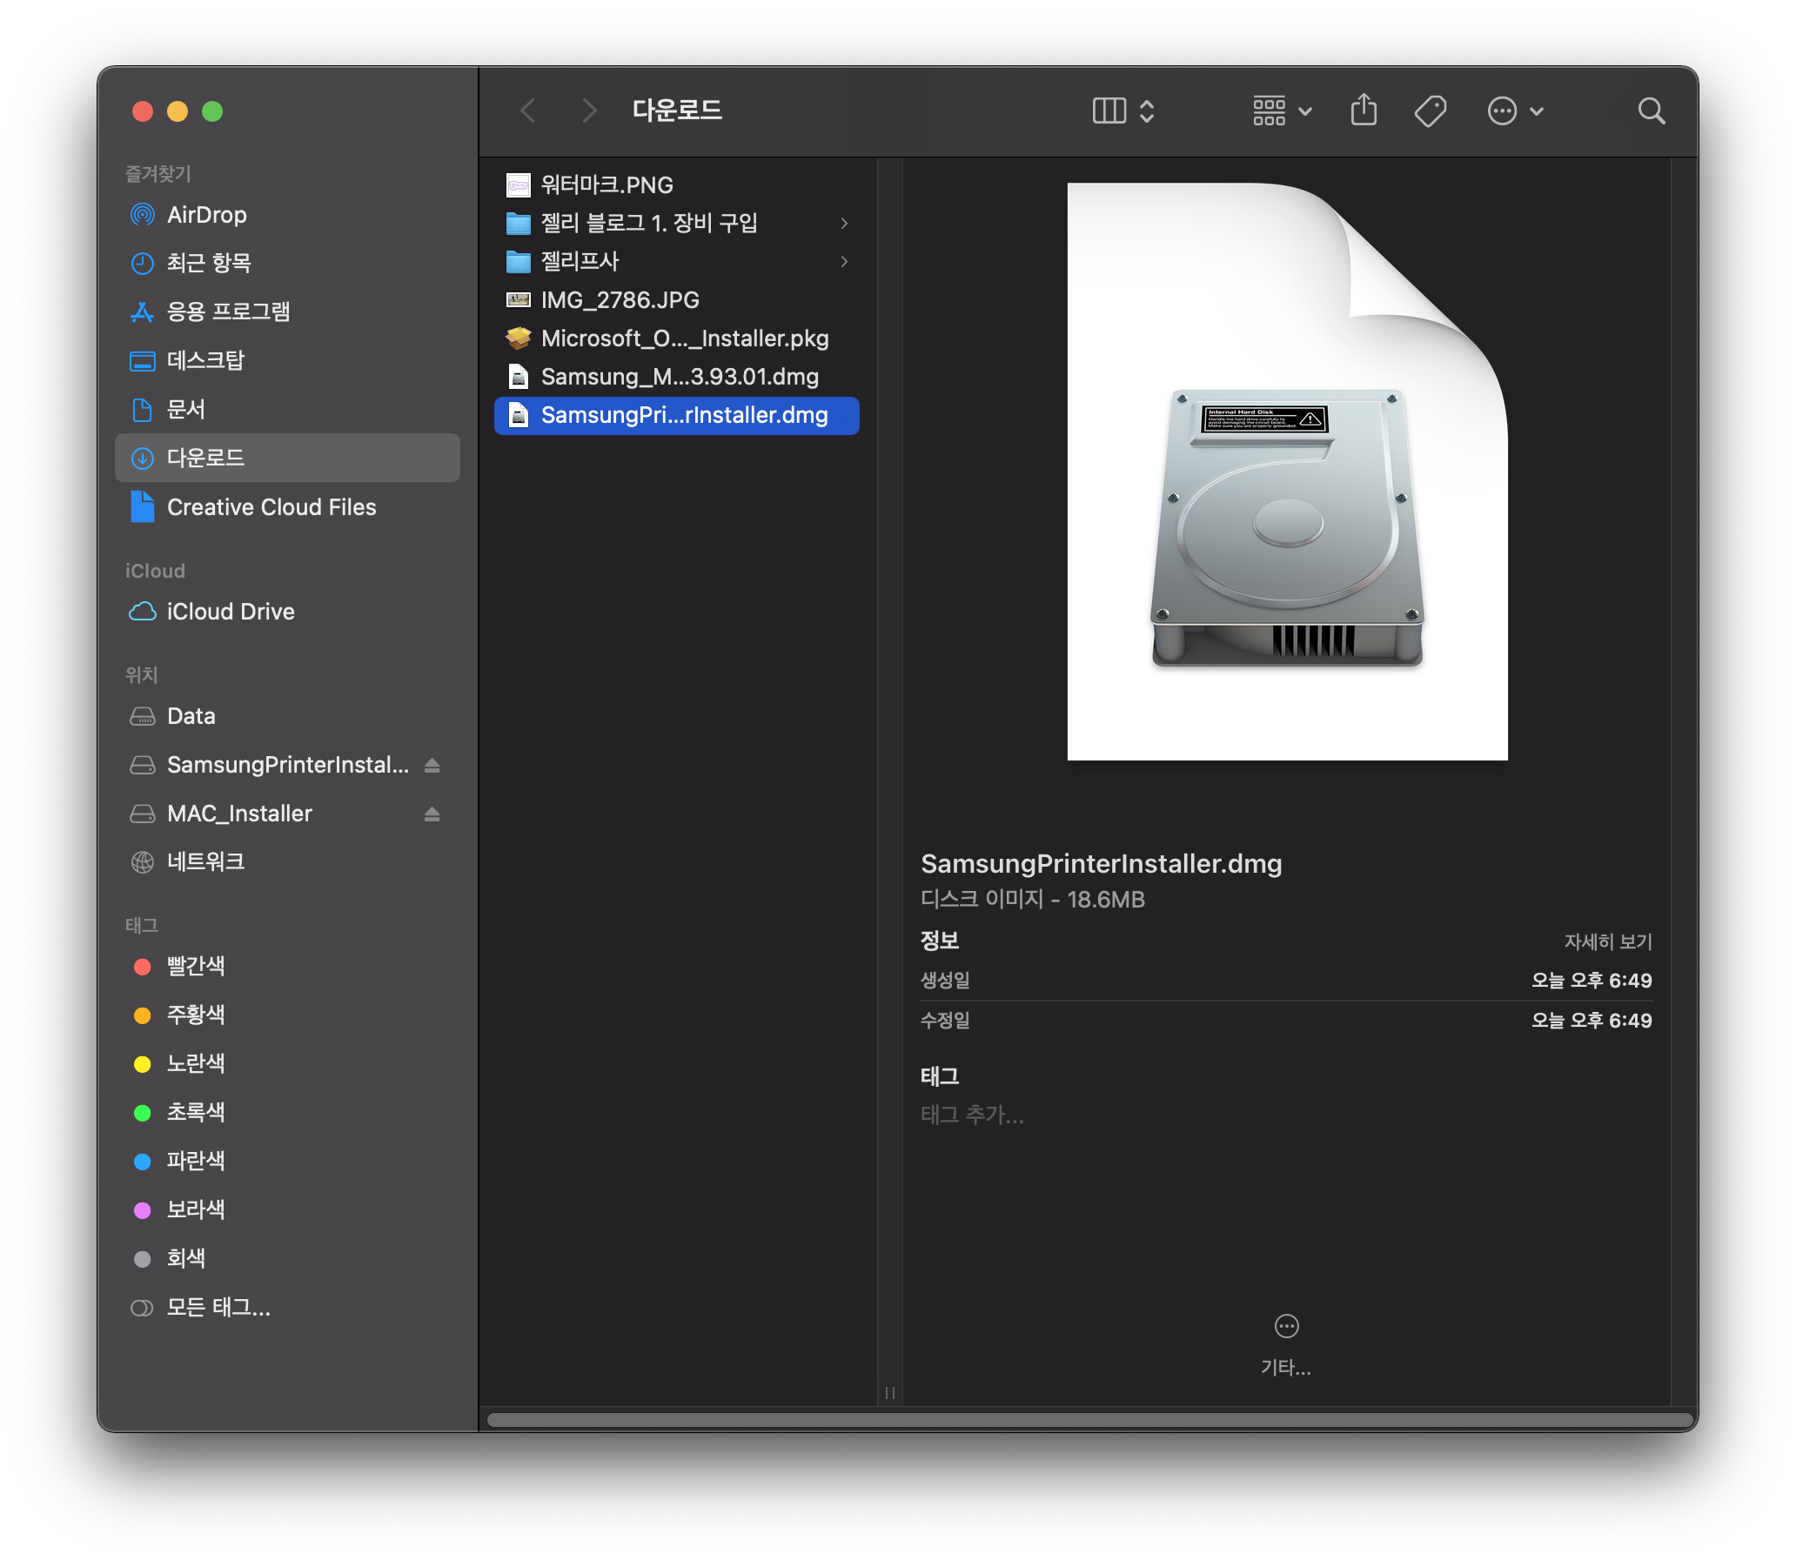Select the 워터마크.PNG file
This screenshot has height=1561, width=1796.
click(676, 184)
